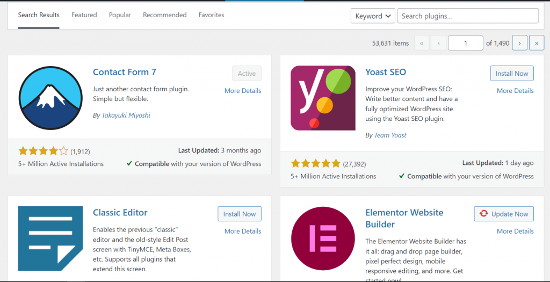Image resolution: width=550 pixels, height=282 pixels.
Task: Install the Yoast SEO plugin
Action: (x=512, y=73)
